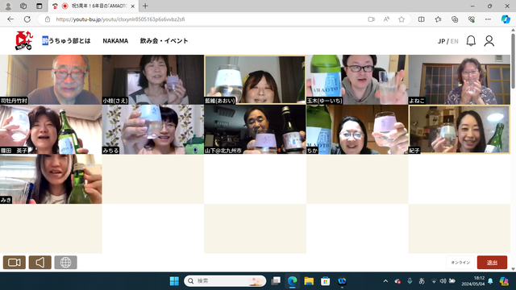Select the 藍維(あおい) video tile

[255, 80]
